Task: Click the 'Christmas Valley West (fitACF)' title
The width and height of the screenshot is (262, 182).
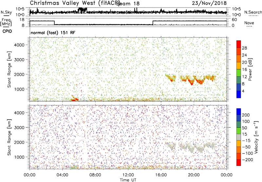Action: [75, 3]
